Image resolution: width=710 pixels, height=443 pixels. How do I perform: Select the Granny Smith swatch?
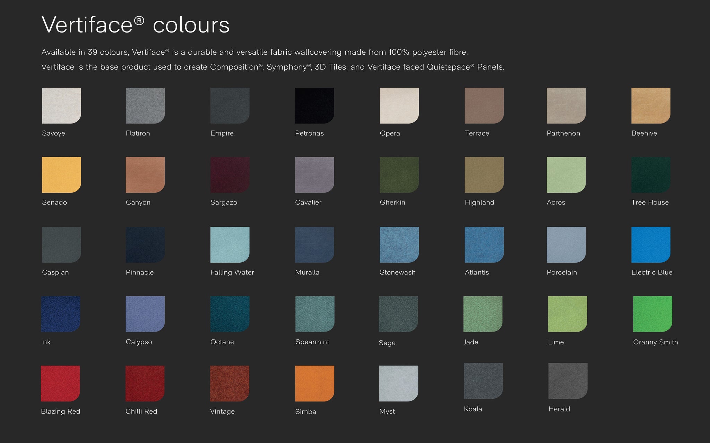[652, 314]
